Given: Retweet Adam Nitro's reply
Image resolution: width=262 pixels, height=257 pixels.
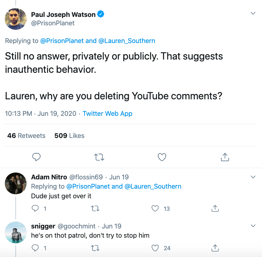Looking at the screenshot, I should (x=95, y=208).
